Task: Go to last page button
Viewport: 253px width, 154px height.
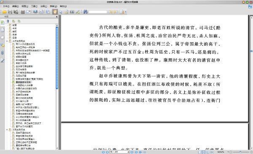Action: click(x=136, y=152)
